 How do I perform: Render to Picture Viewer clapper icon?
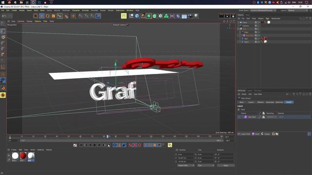click(227, 16)
